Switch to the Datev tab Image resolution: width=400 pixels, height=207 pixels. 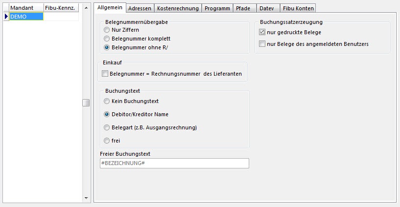click(267, 8)
